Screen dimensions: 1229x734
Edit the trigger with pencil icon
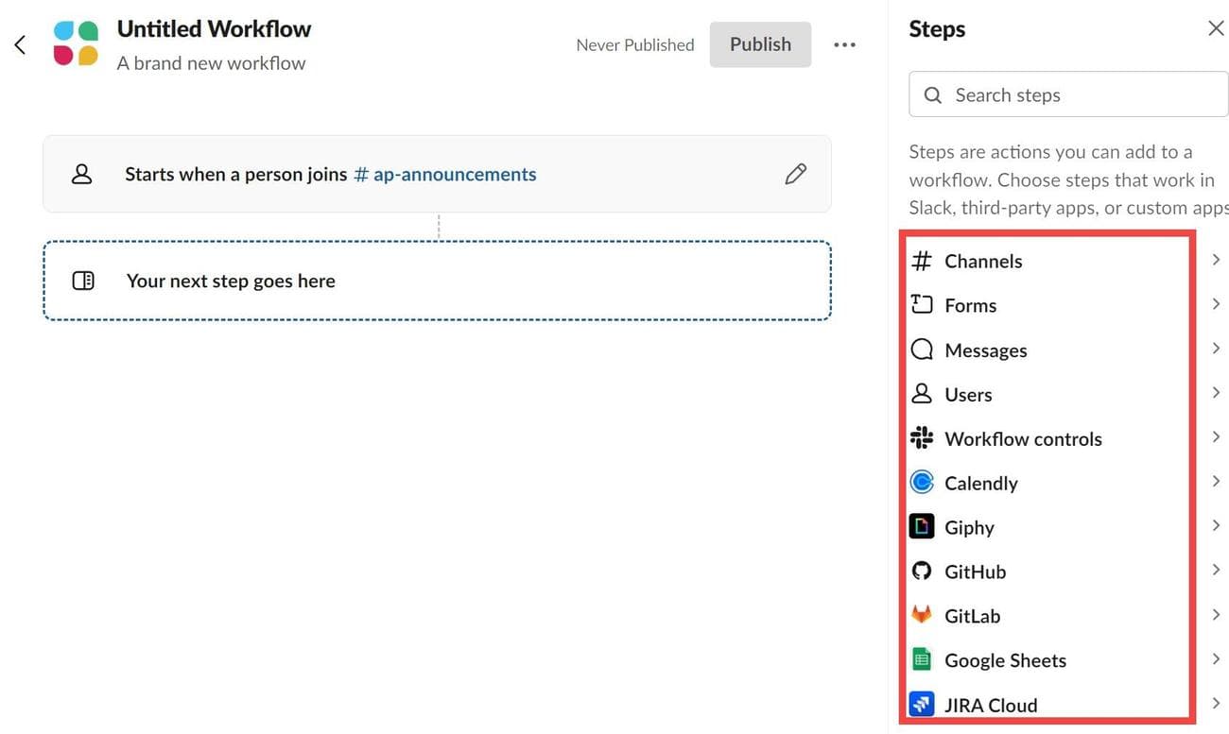pyautogui.click(x=795, y=174)
